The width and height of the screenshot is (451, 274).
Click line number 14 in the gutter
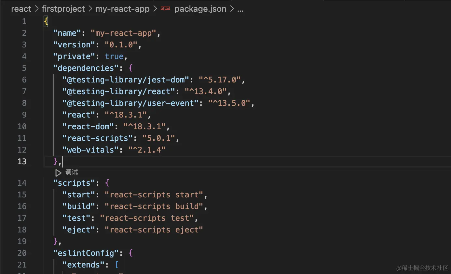[22, 183]
